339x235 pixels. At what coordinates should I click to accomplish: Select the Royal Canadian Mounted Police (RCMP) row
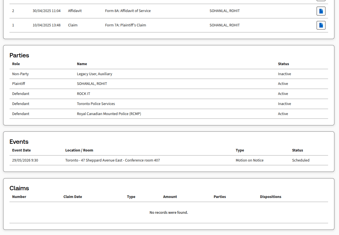coord(169,114)
